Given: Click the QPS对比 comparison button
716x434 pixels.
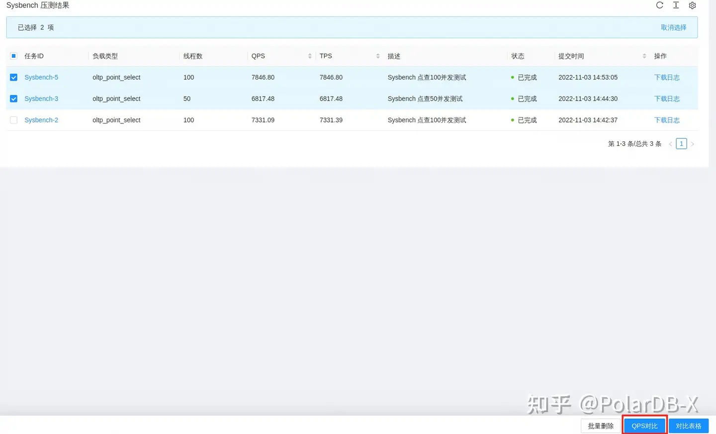Looking at the screenshot, I should pyautogui.click(x=644, y=426).
